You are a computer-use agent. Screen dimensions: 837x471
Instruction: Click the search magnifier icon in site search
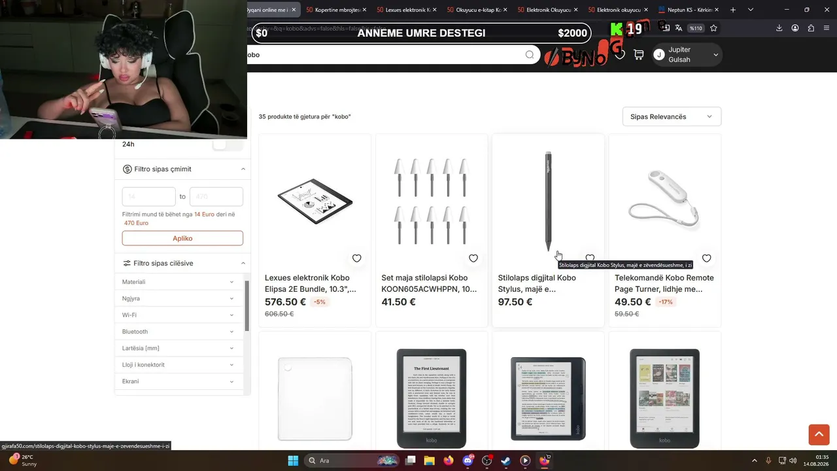(530, 55)
